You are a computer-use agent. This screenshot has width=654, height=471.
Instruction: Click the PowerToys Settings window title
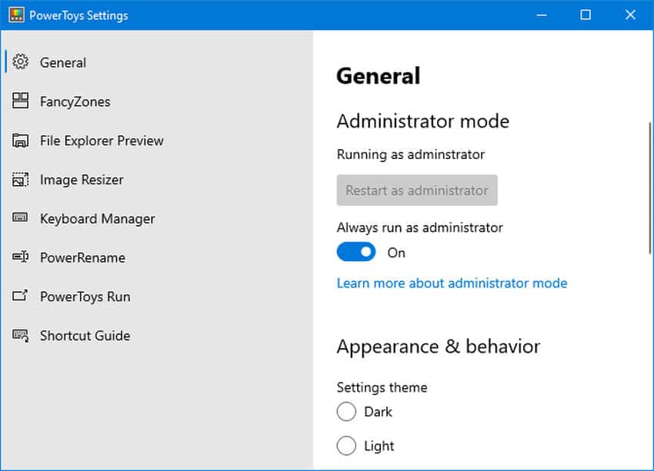[78, 16]
